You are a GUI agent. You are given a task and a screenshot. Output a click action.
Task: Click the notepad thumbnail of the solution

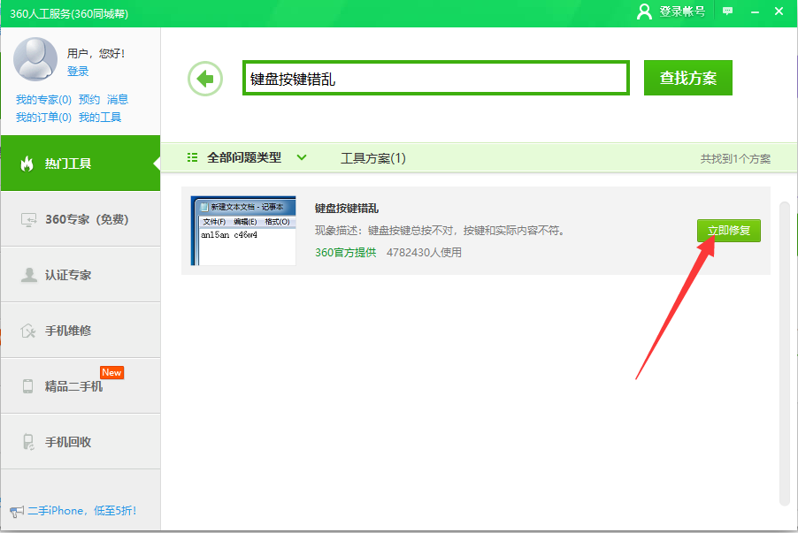point(244,231)
